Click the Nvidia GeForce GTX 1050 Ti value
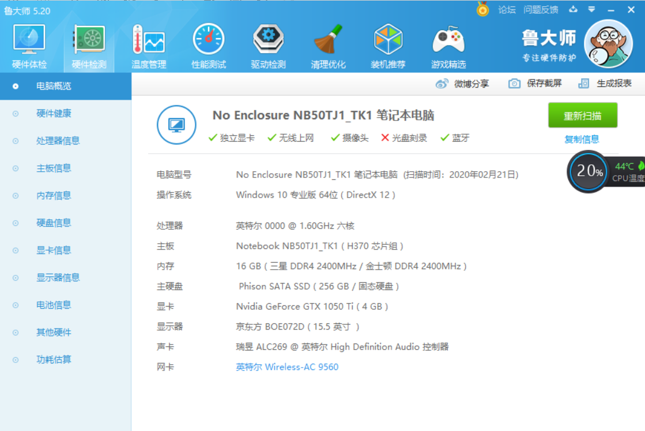Image resolution: width=645 pixels, height=431 pixels. coord(312,307)
